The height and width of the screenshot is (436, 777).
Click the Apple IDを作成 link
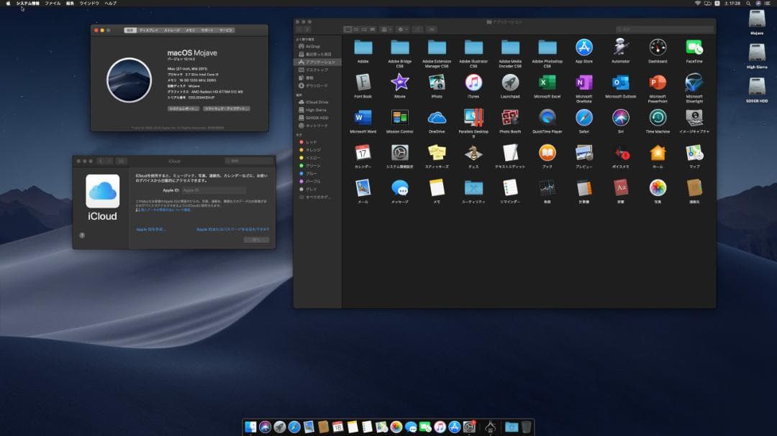click(151, 229)
